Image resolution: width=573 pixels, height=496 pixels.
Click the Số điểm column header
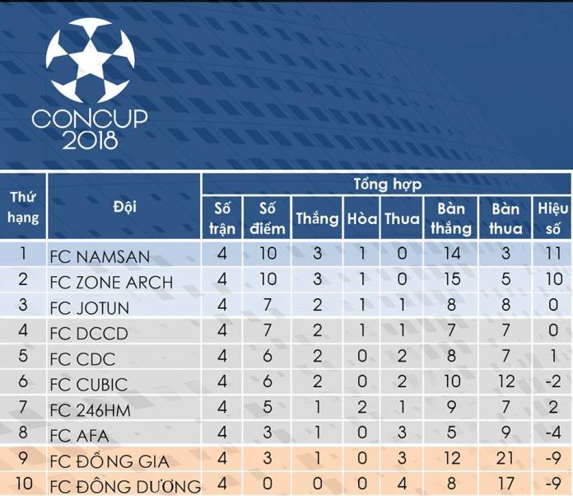point(267,218)
